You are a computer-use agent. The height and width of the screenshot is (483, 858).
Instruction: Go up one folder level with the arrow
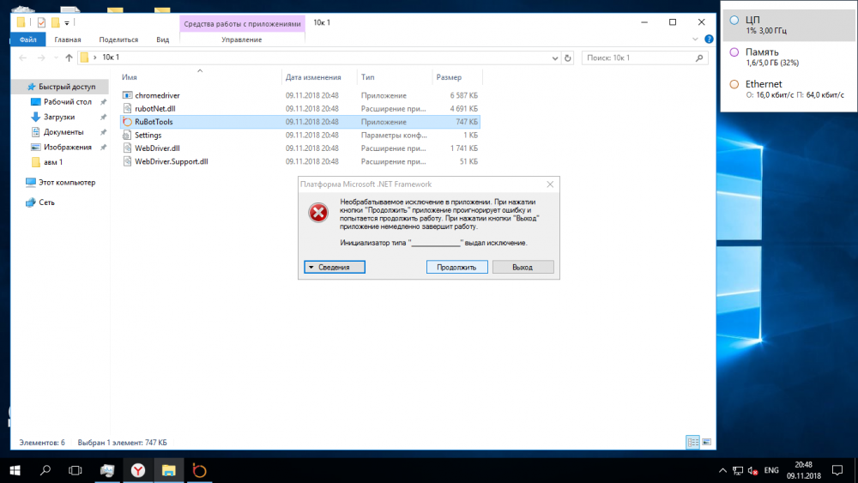click(x=69, y=57)
